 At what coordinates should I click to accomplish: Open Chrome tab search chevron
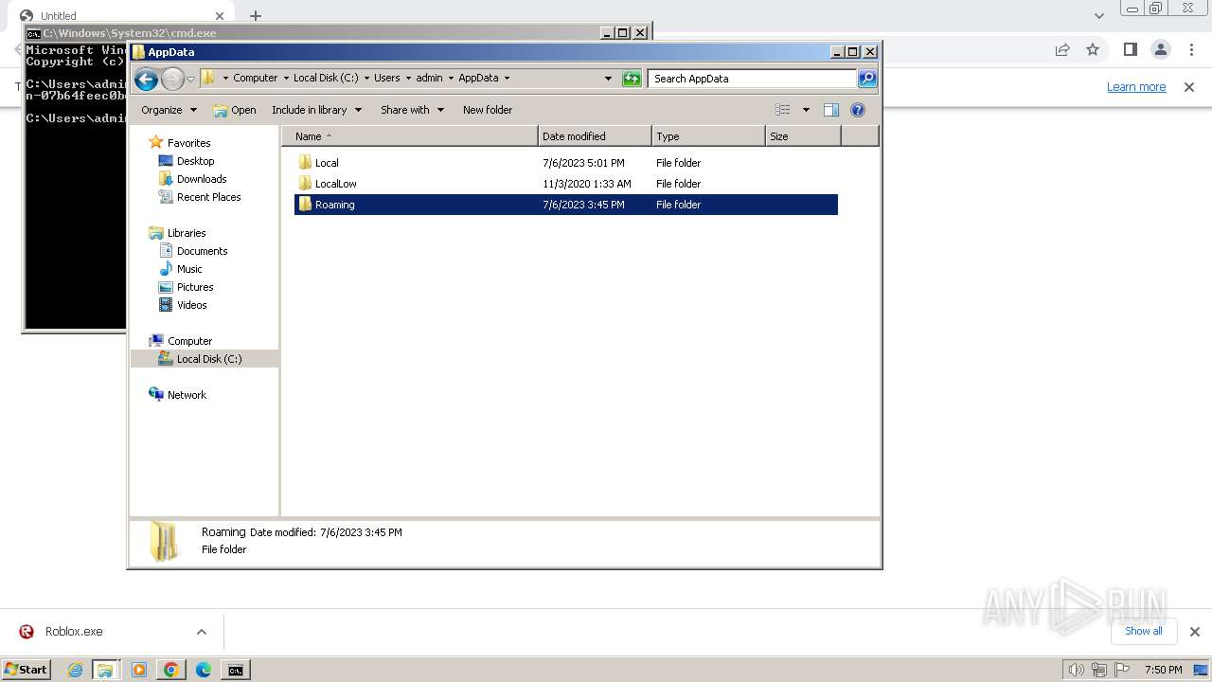tap(1098, 16)
